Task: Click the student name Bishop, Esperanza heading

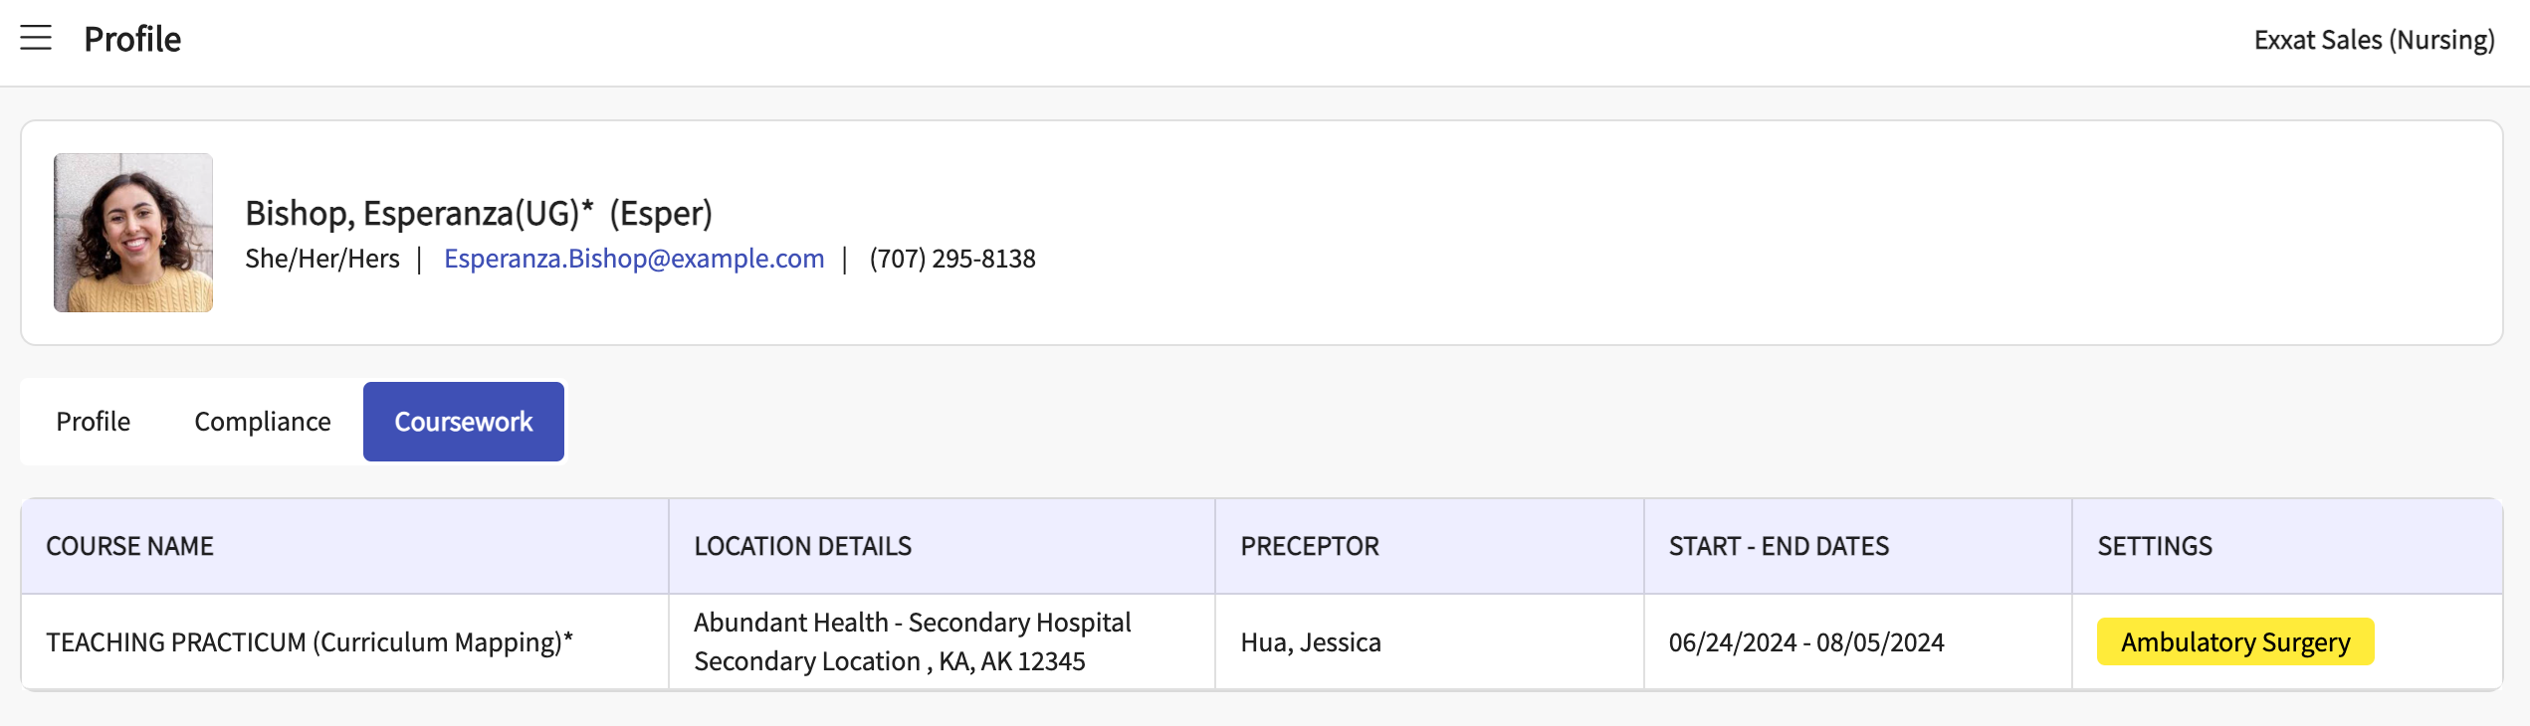Action: point(479,213)
